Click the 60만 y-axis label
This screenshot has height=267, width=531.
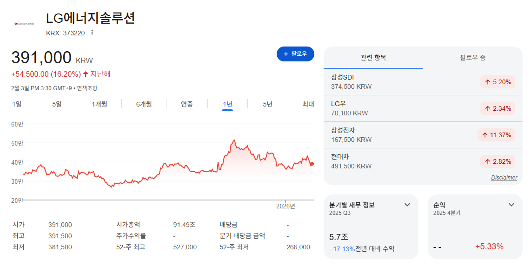[17, 124]
